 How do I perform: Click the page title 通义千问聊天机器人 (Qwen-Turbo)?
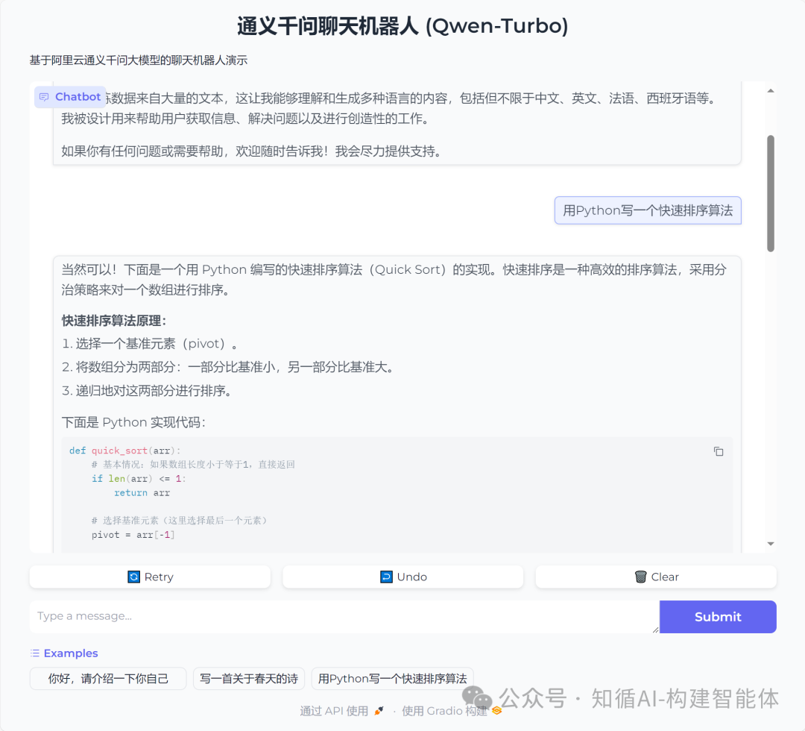402,25
